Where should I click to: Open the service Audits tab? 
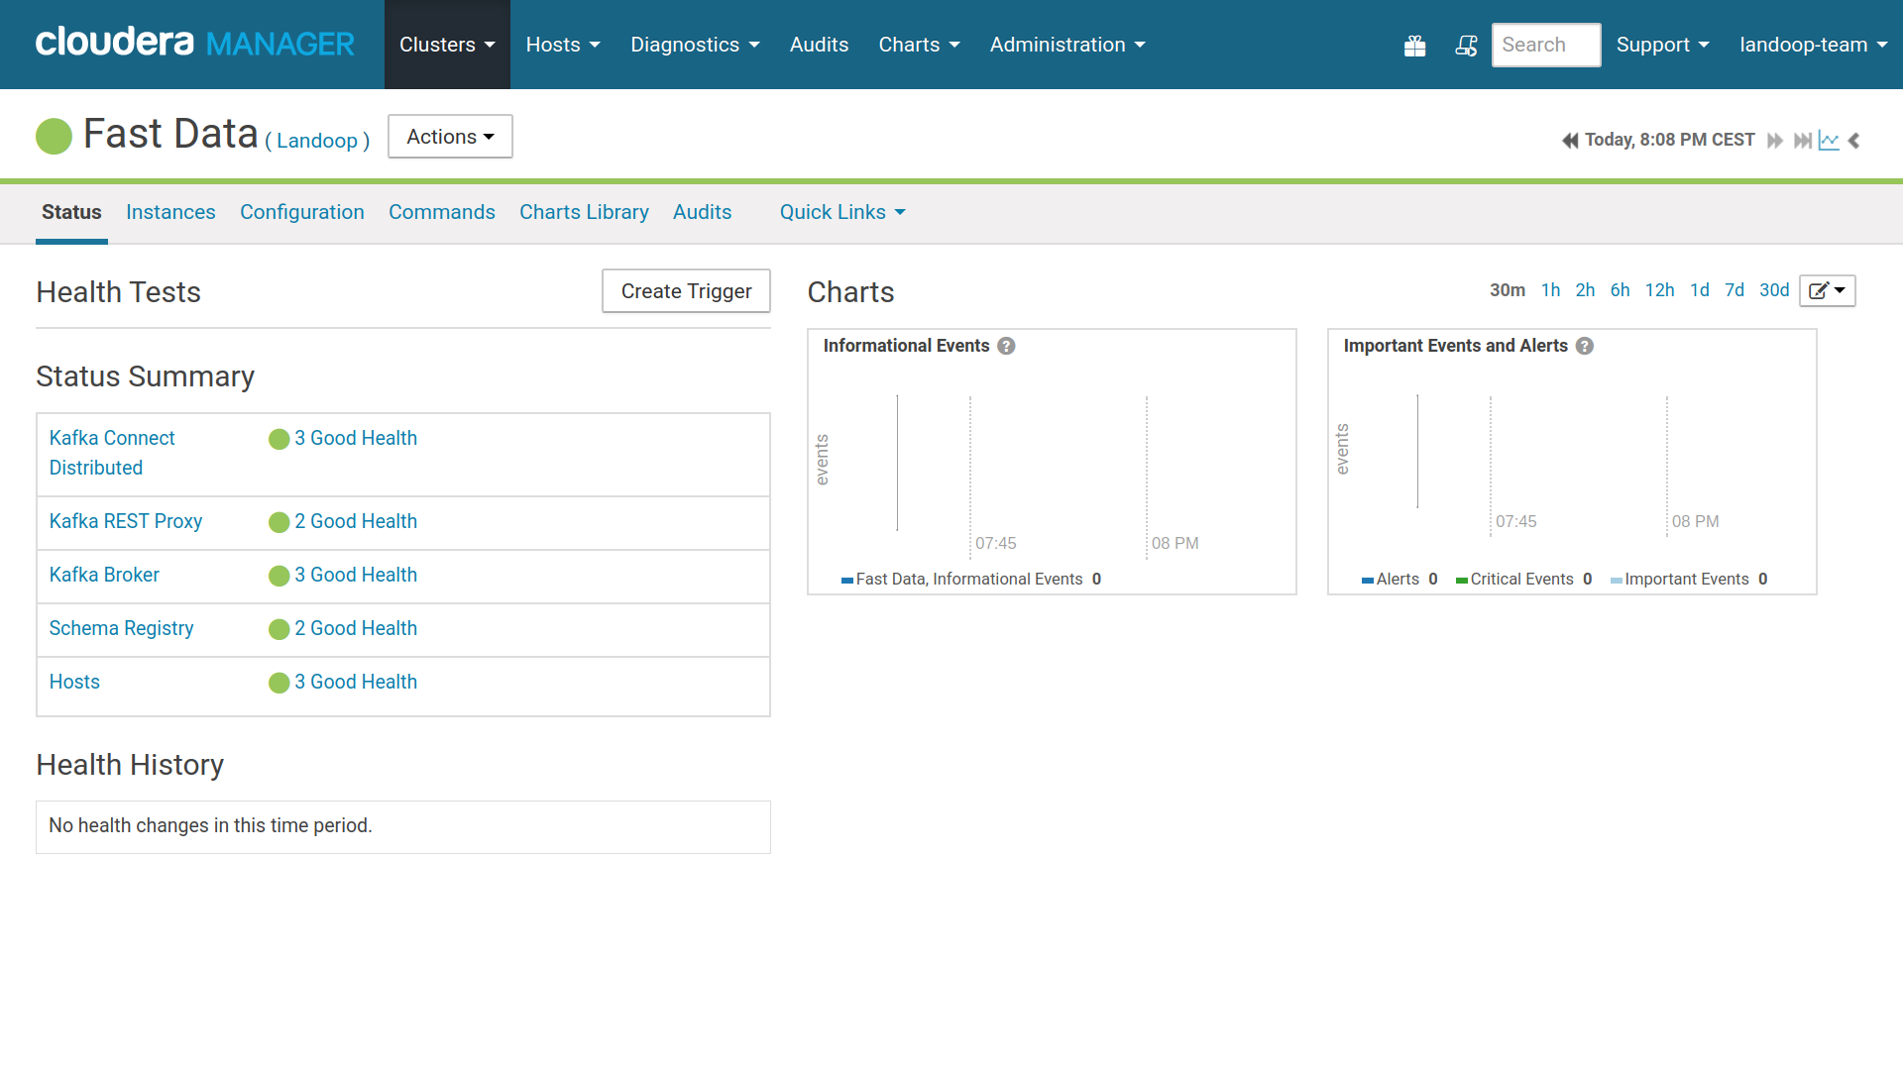click(x=702, y=212)
